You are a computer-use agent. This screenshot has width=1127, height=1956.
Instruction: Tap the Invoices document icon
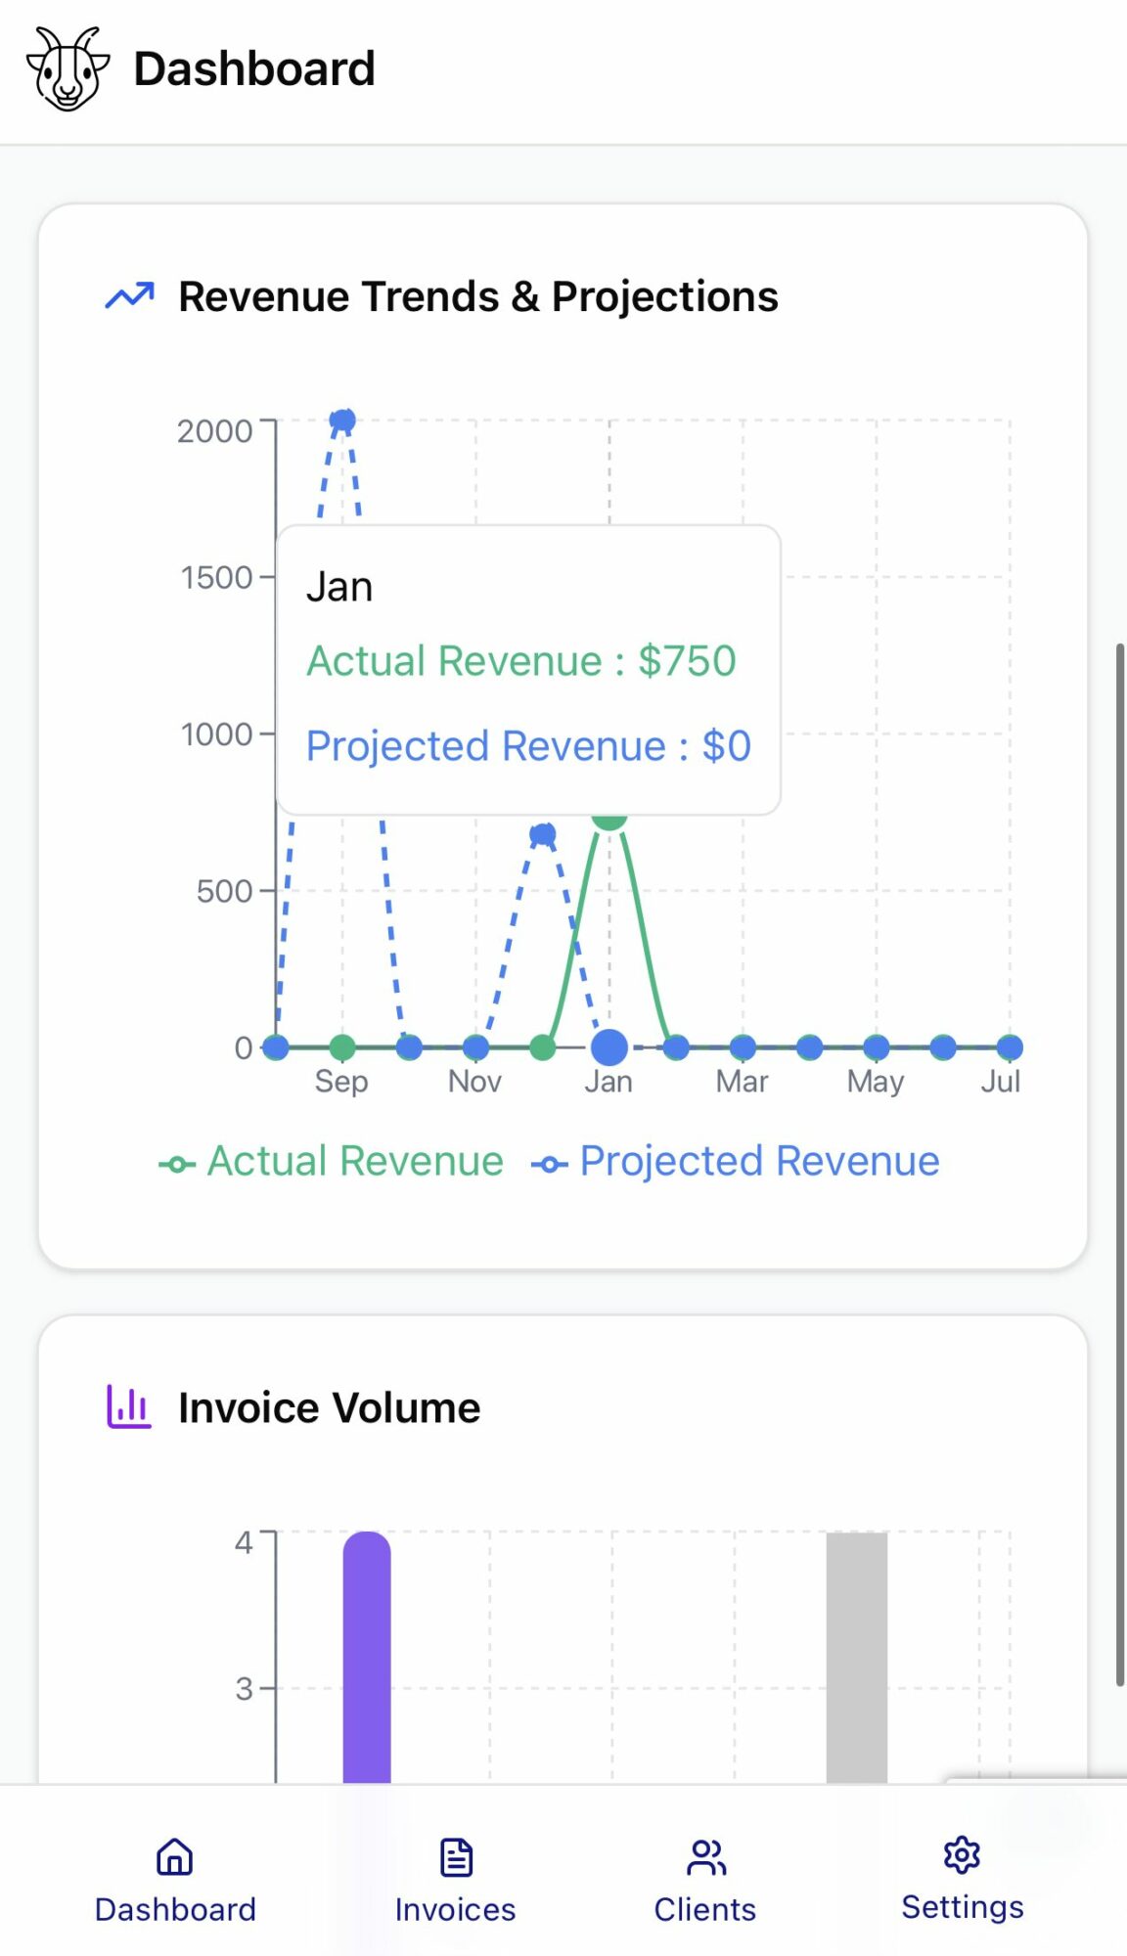456,1857
